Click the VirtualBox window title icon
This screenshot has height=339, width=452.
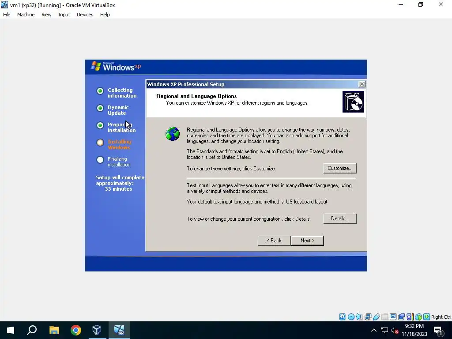coord(4,5)
